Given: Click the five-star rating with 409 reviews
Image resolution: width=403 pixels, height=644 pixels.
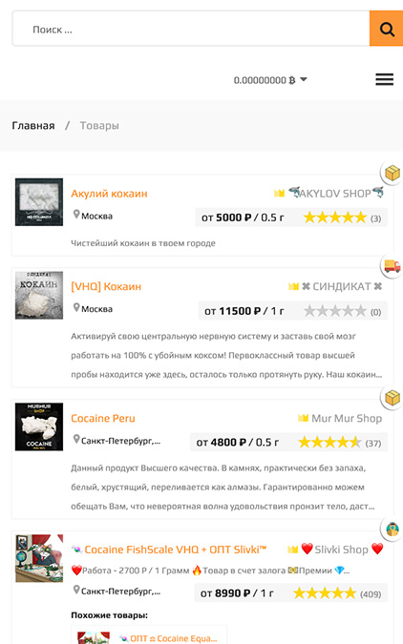Looking at the screenshot, I should coord(325,593).
